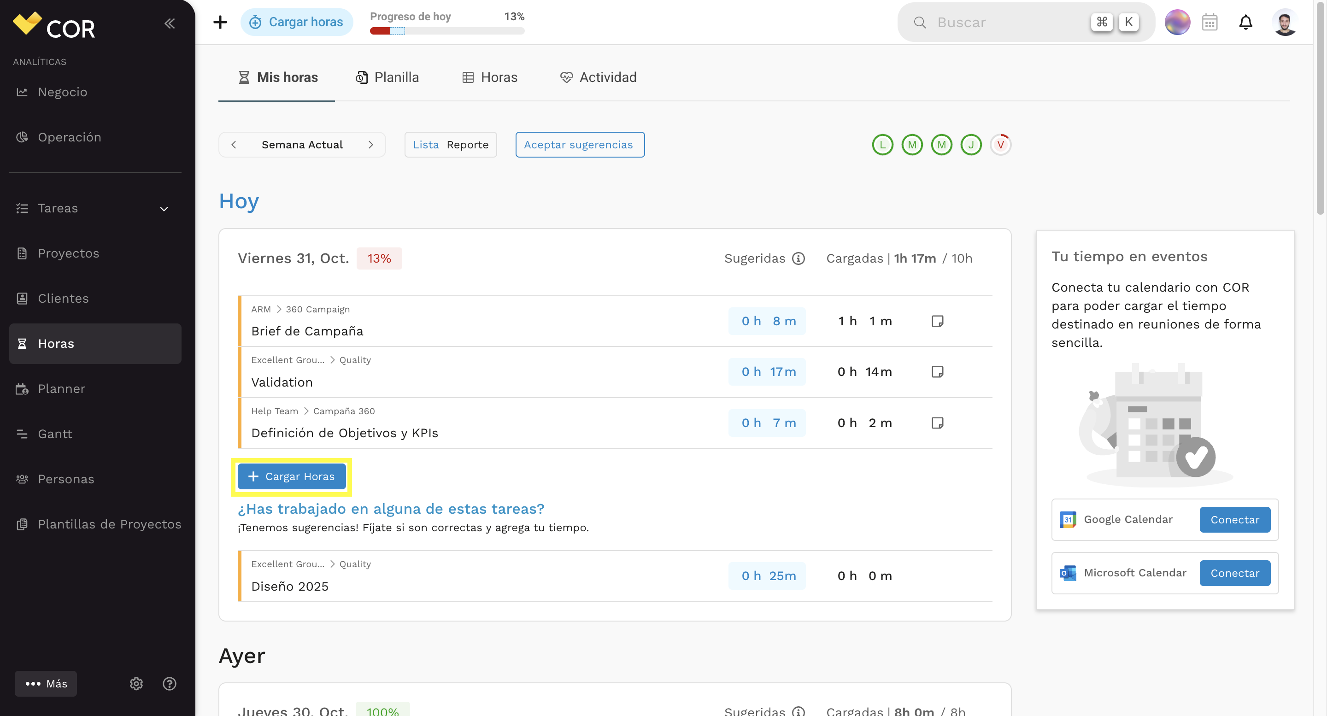
Task: Click Sugeridas info icon for Viernes
Action: [x=799, y=258]
